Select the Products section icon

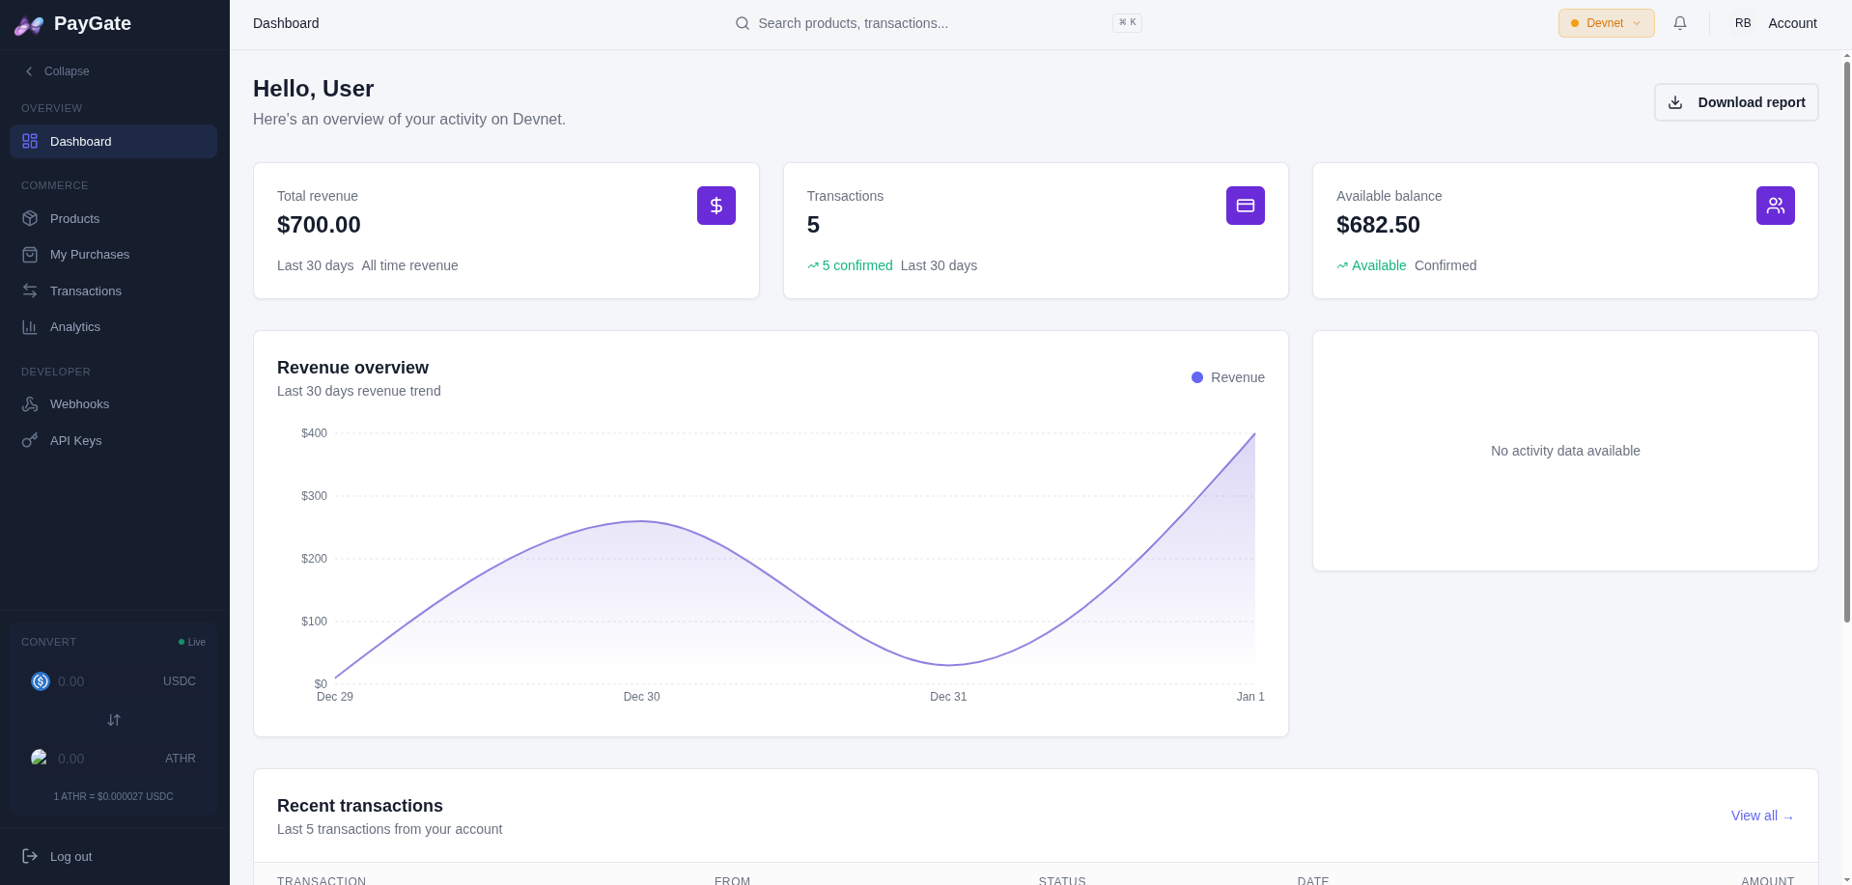pyautogui.click(x=30, y=218)
